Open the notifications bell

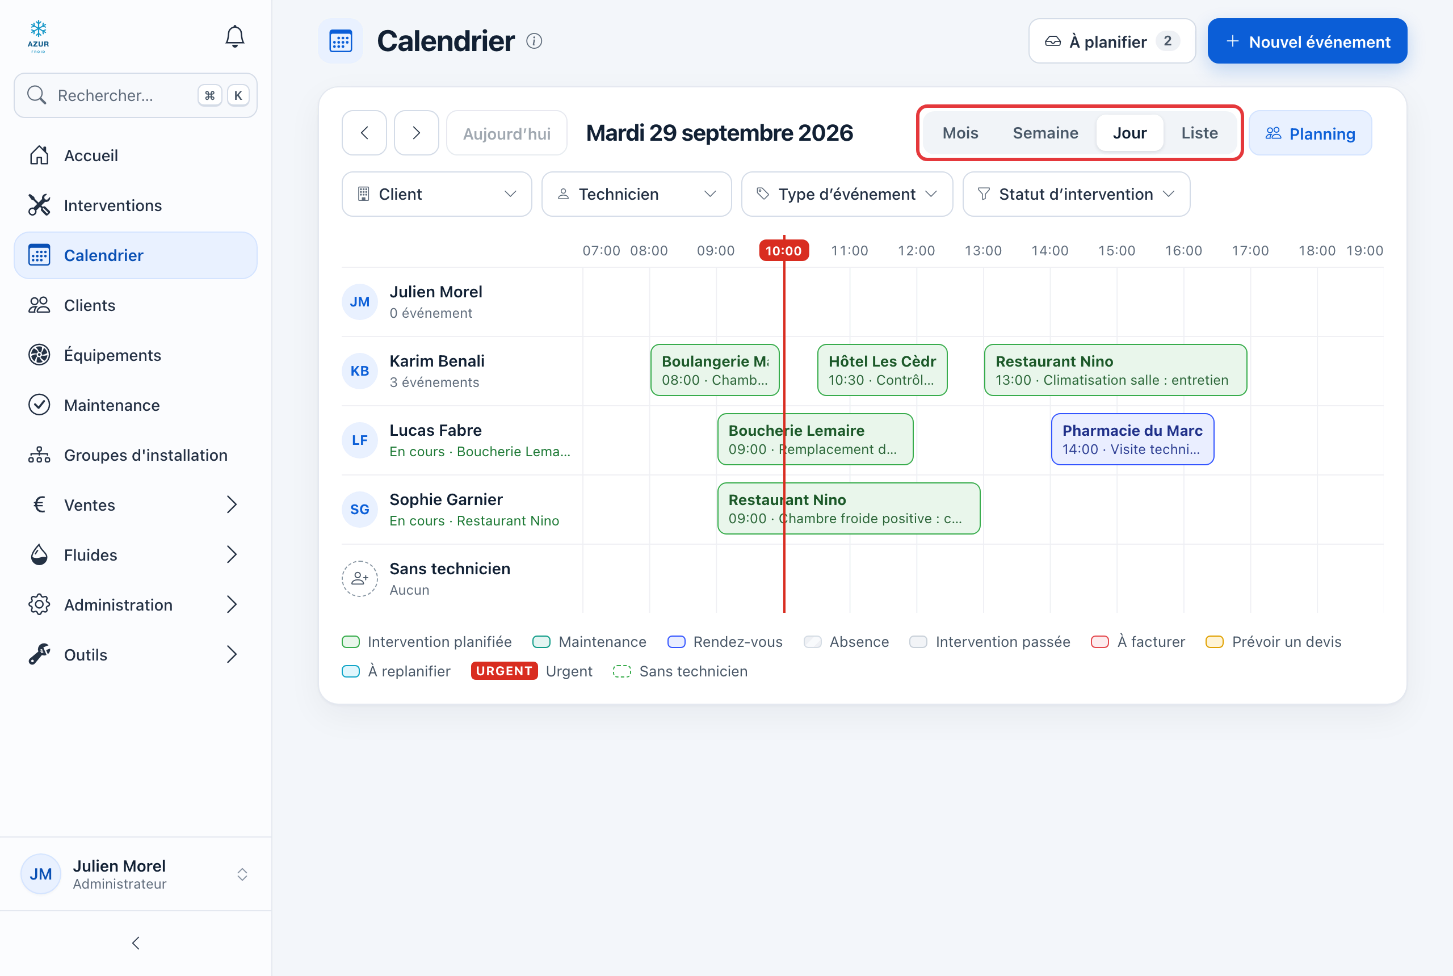[x=234, y=37]
